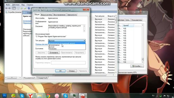The width and height of the screenshot is (174, 98).
Task: Show hidden tray icons arrow
Action: pos(157,96)
